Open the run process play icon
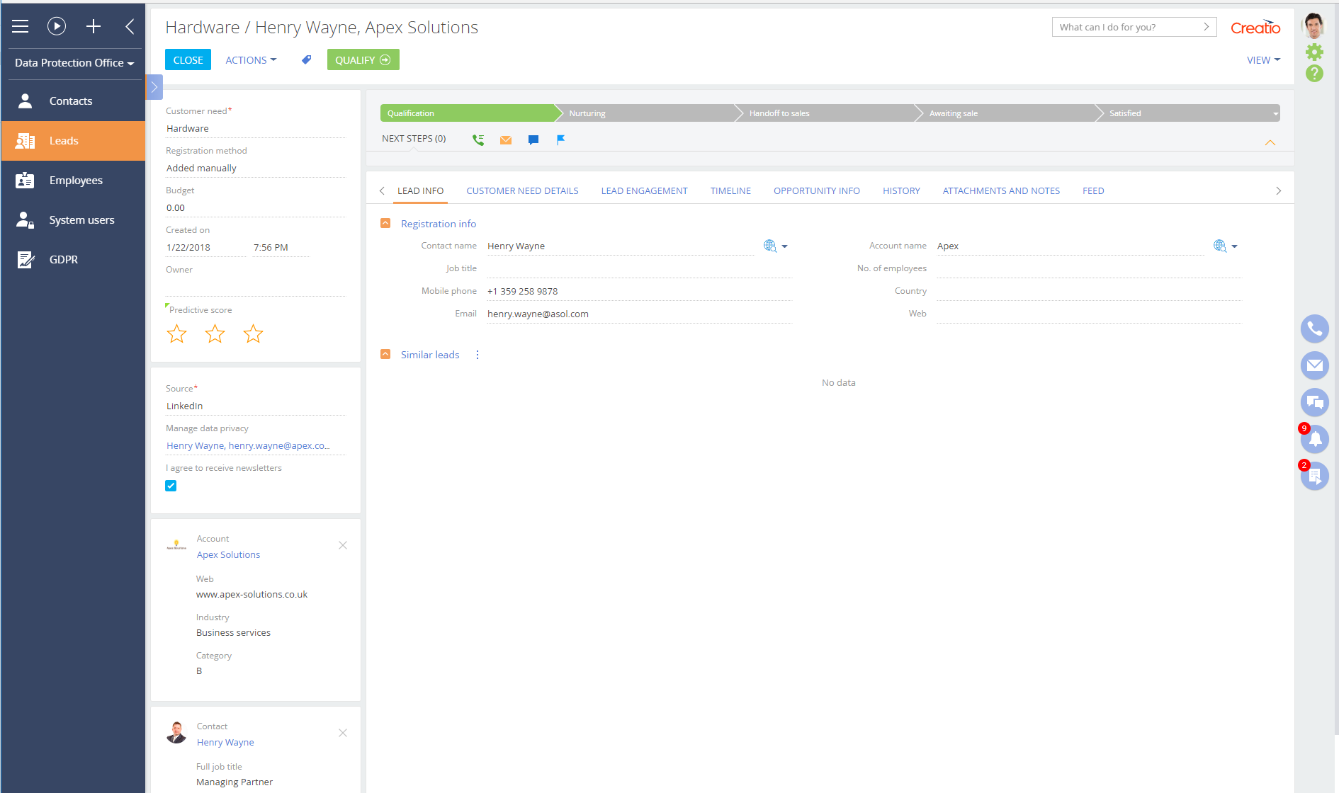The width and height of the screenshot is (1339, 793). pyautogui.click(x=57, y=26)
